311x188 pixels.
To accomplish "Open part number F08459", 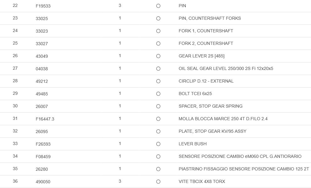I will tap(43, 157).
